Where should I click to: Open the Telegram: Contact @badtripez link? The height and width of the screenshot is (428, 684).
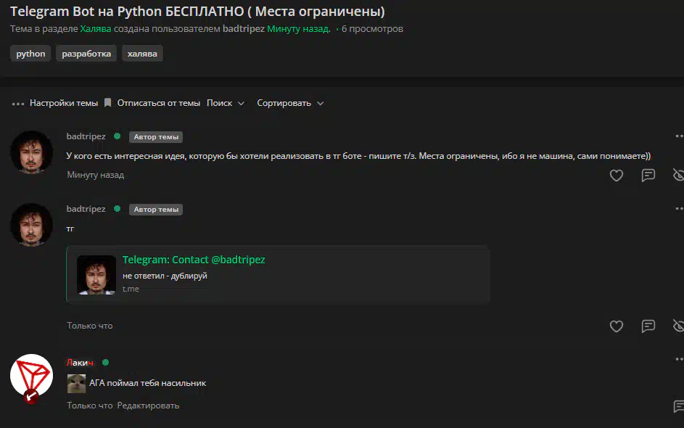tap(194, 260)
